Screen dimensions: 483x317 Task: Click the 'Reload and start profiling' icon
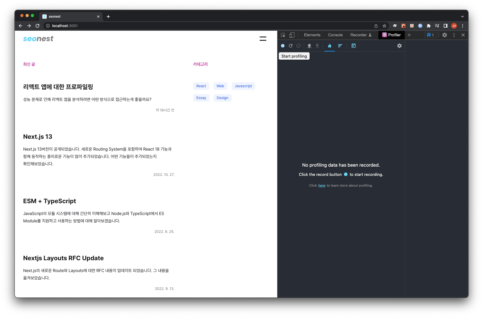pyautogui.click(x=290, y=46)
